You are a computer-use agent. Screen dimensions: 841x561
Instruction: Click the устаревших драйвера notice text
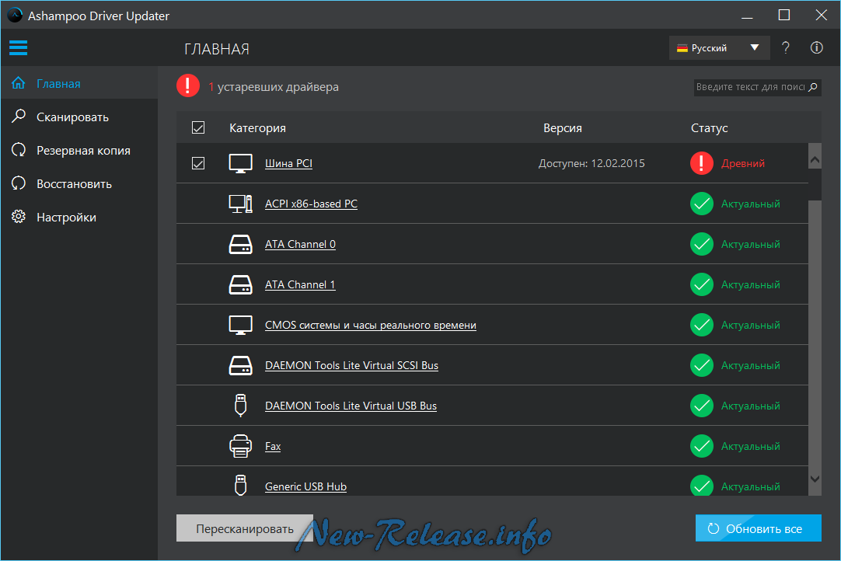tap(277, 87)
